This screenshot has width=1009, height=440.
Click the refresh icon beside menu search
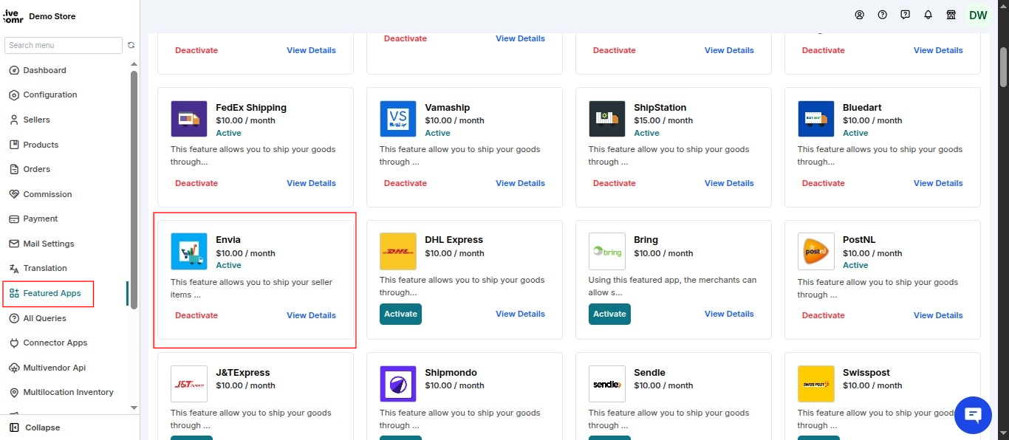coord(131,45)
